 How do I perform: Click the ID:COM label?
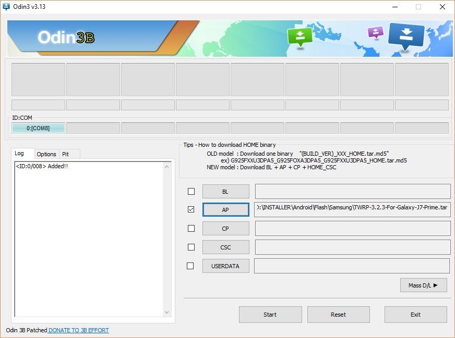tap(22, 118)
